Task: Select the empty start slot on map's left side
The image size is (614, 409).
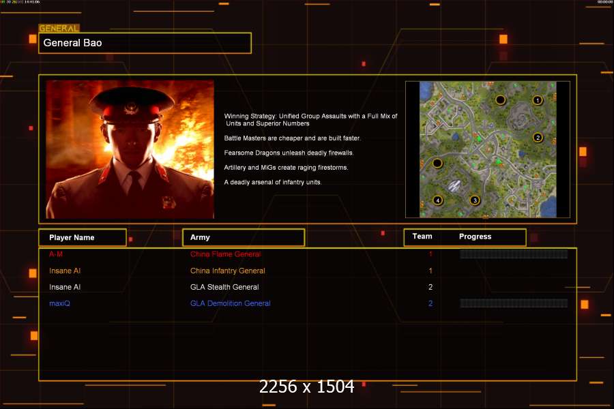Action: point(437,164)
